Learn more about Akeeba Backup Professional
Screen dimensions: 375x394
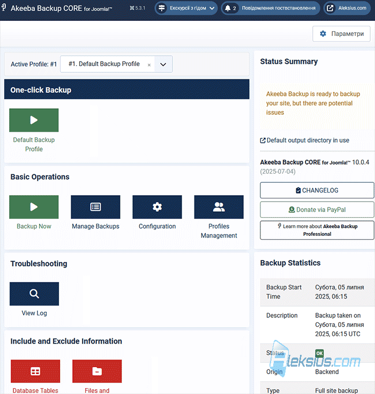coord(317,230)
